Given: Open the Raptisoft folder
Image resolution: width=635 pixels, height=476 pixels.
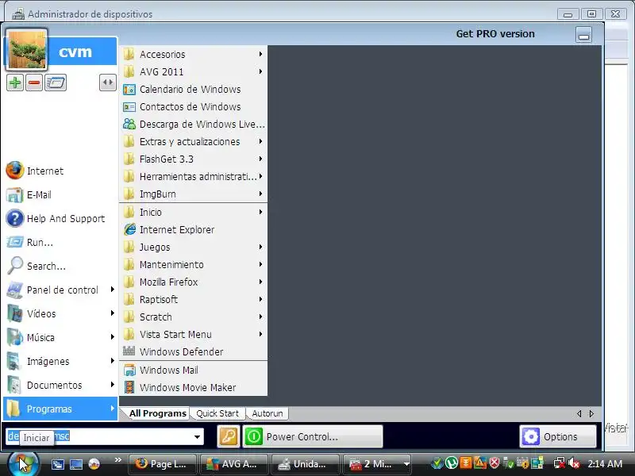Looking at the screenshot, I should [x=193, y=300].
